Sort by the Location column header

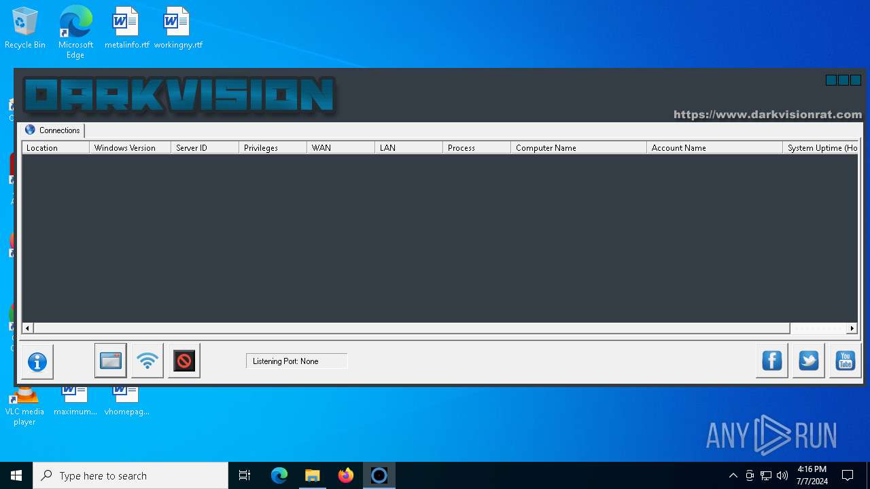coord(56,147)
